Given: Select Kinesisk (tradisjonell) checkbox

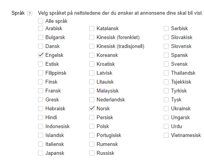Looking at the screenshot, I should pos(92,46).
